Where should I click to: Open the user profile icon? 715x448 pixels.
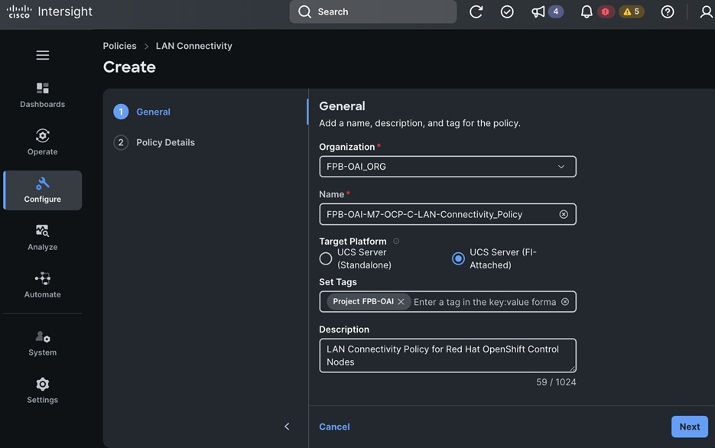click(707, 11)
